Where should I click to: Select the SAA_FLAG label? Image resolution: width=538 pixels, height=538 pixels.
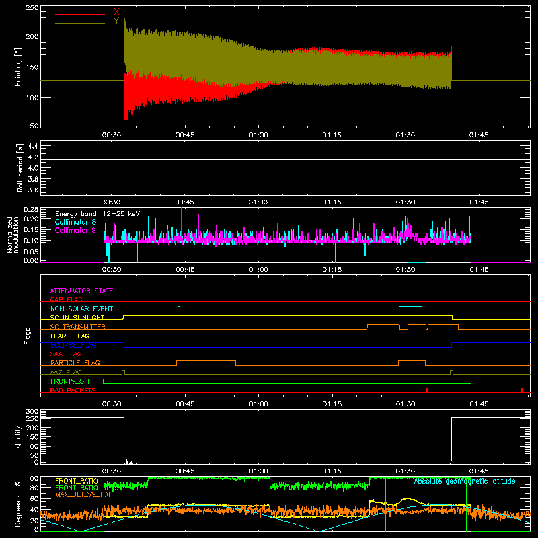coord(66,354)
